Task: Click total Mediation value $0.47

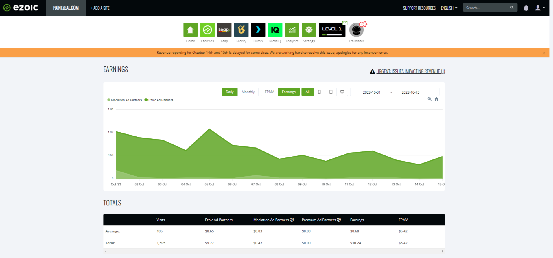Action: [258, 243]
